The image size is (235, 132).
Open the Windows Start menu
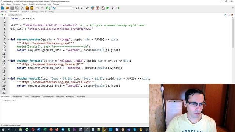(3, 129)
